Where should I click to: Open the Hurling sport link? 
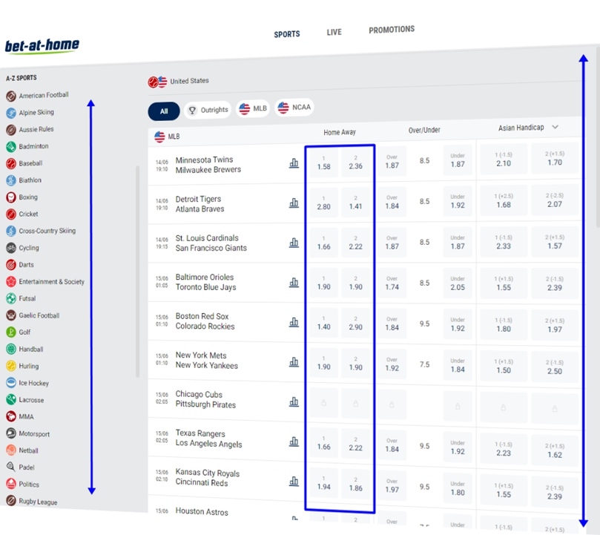click(x=29, y=366)
